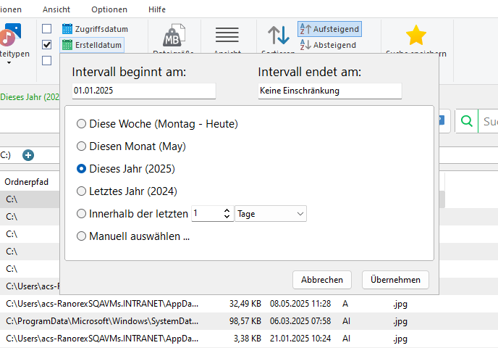Click the Ordnerpfad column header
Screen dimensions: 498x348
point(26,182)
